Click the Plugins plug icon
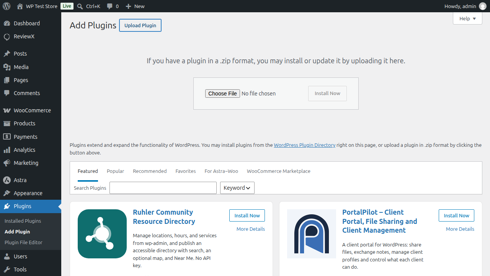The height and width of the screenshot is (276, 490). click(7, 206)
